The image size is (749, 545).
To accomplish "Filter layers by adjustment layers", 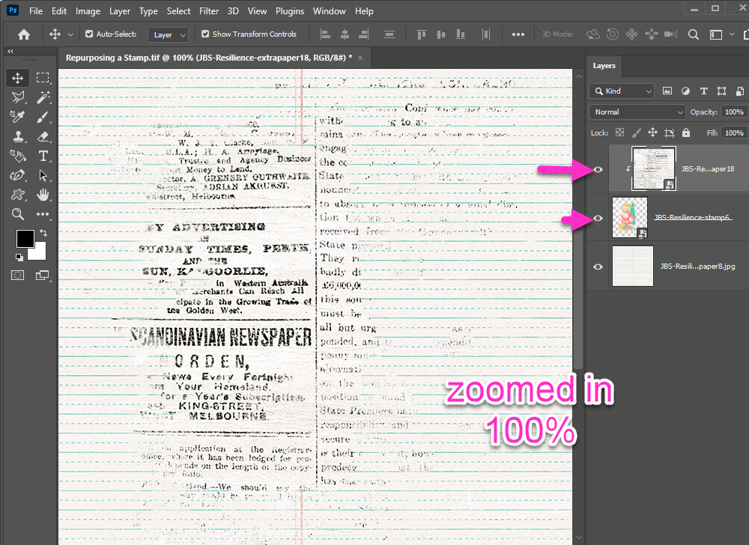I will point(685,91).
